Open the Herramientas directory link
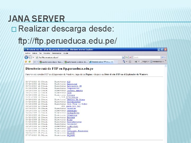 [x=74, y=102]
